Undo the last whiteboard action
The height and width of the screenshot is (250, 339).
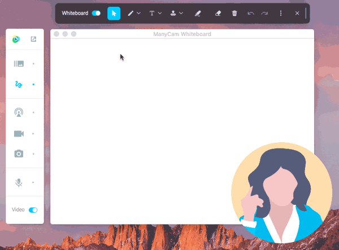[251, 14]
